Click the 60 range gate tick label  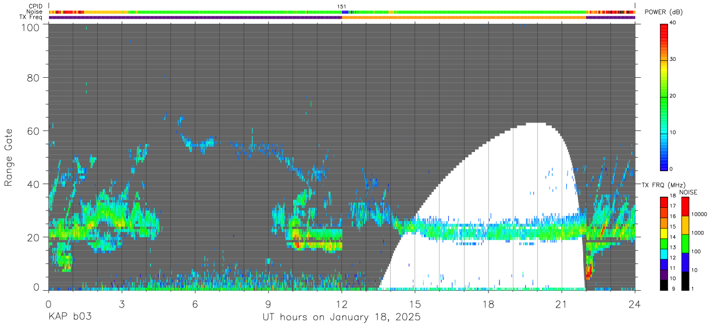click(34, 131)
